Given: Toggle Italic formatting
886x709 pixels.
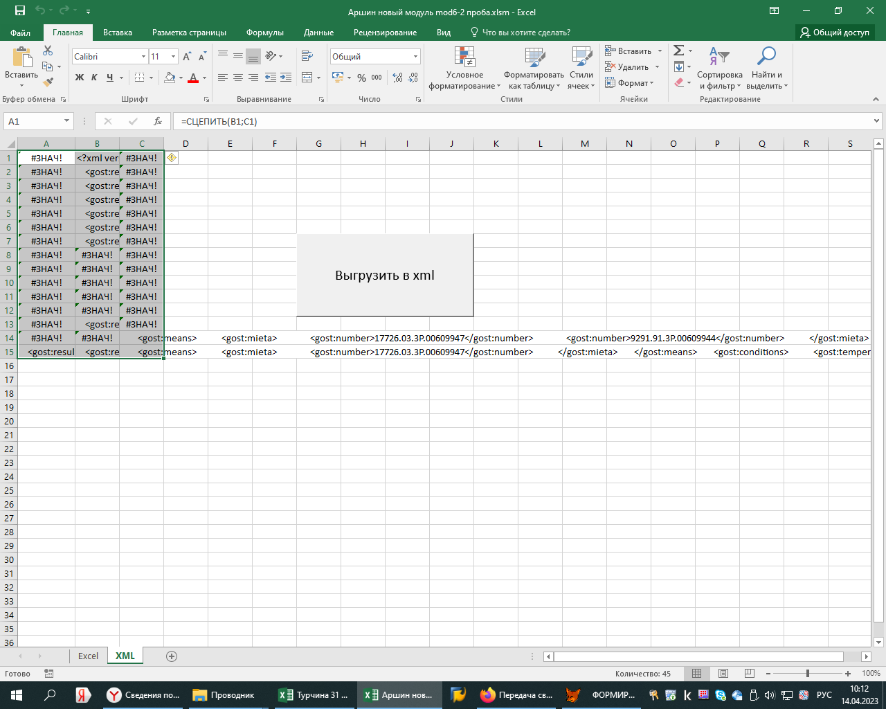Looking at the screenshot, I should tap(94, 78).
